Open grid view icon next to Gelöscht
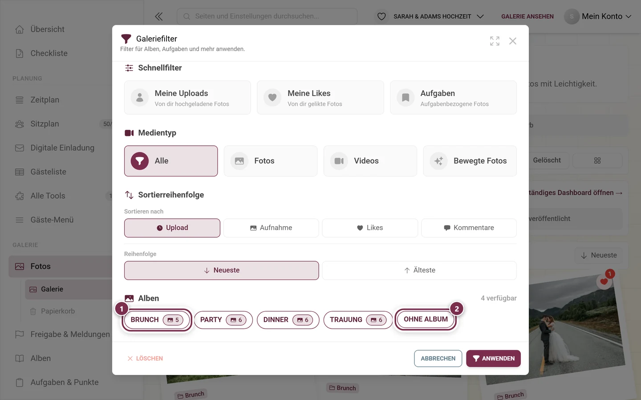The image size is (641, 400). coord(597,160)
